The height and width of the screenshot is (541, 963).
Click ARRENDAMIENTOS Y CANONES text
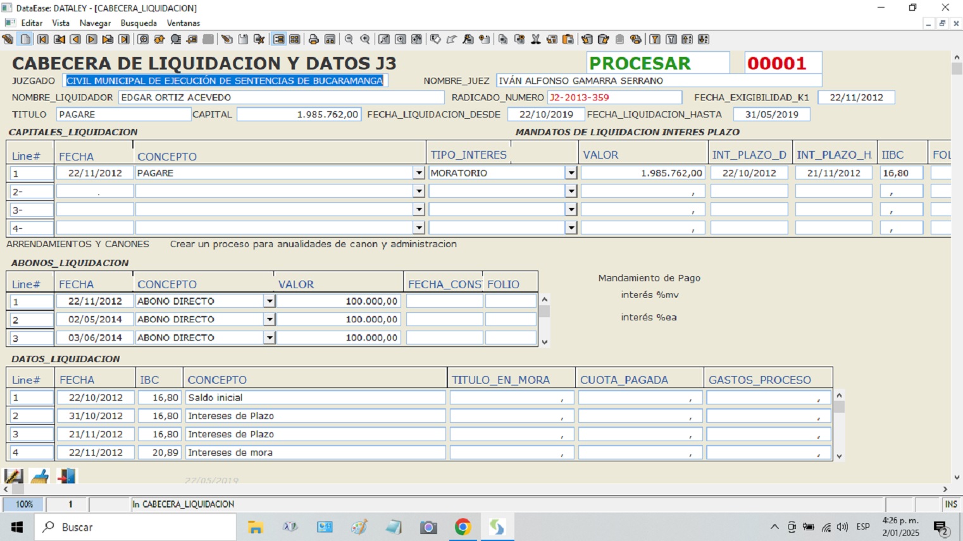click(78, 244)
